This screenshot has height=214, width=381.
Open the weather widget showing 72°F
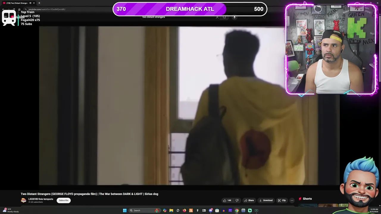pyautogui.click(x=11, y=210)
